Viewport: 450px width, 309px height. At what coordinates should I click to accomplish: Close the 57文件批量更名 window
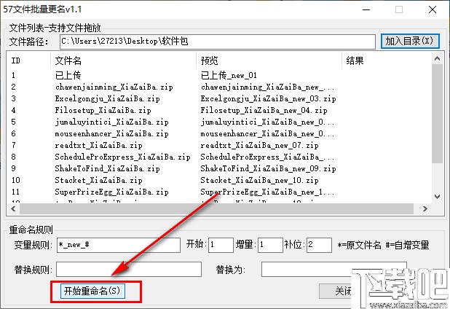pyautogui.click(x=433, y=9)
